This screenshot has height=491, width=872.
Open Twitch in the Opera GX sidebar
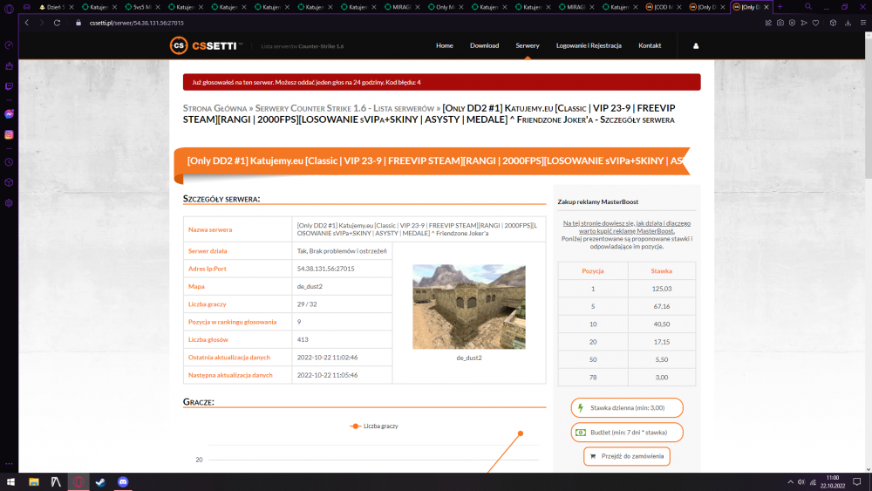9,86
